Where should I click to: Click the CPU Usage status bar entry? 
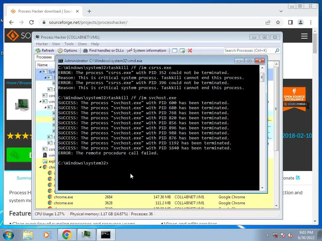pyautogui.click(x=49, y=214)
